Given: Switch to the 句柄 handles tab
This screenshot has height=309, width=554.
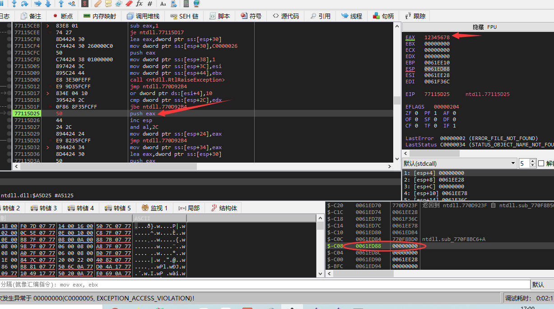Looking at the screenshot, I should click(x=384, y=16).
